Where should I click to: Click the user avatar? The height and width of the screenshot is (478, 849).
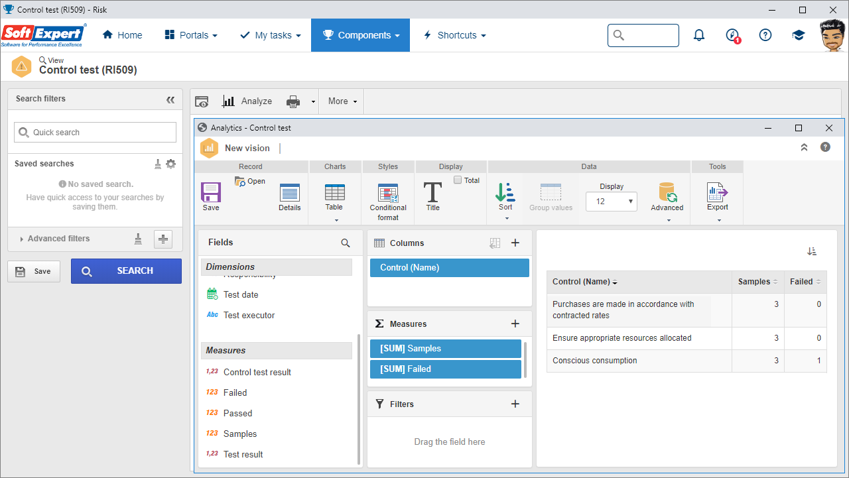tap(832, 35)
